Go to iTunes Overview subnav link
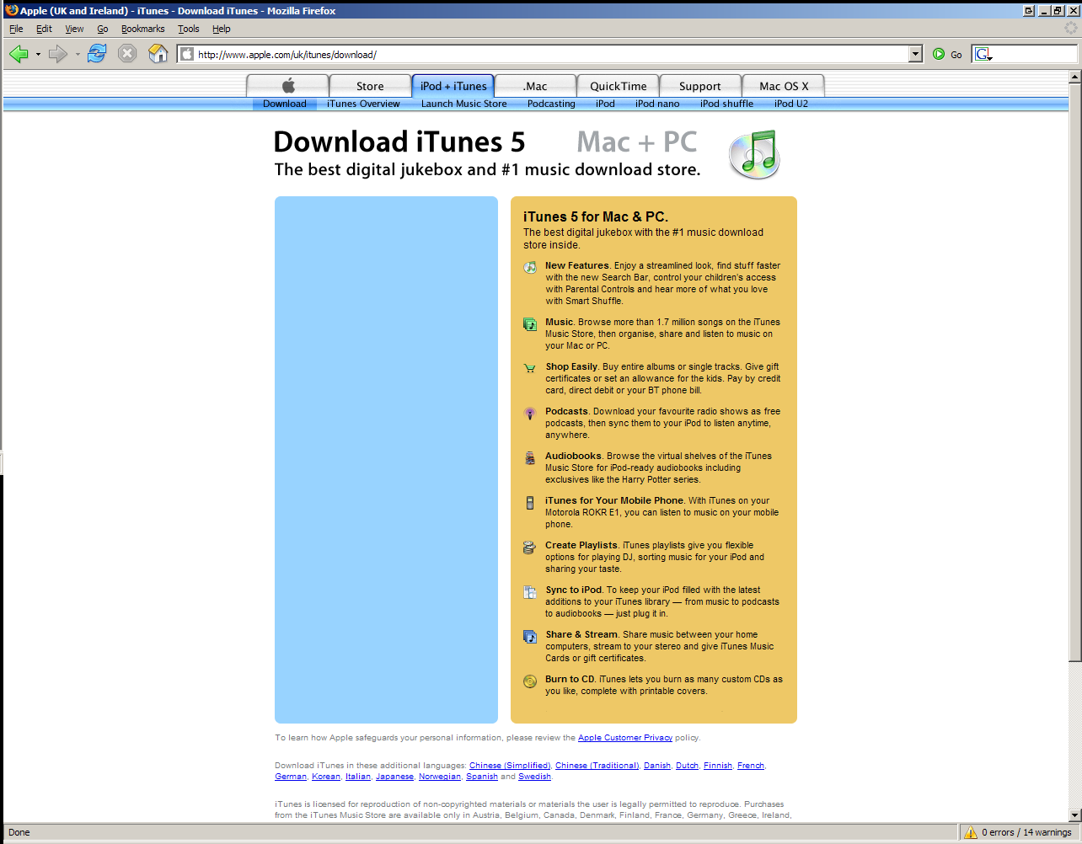 (x=363, y=104)
